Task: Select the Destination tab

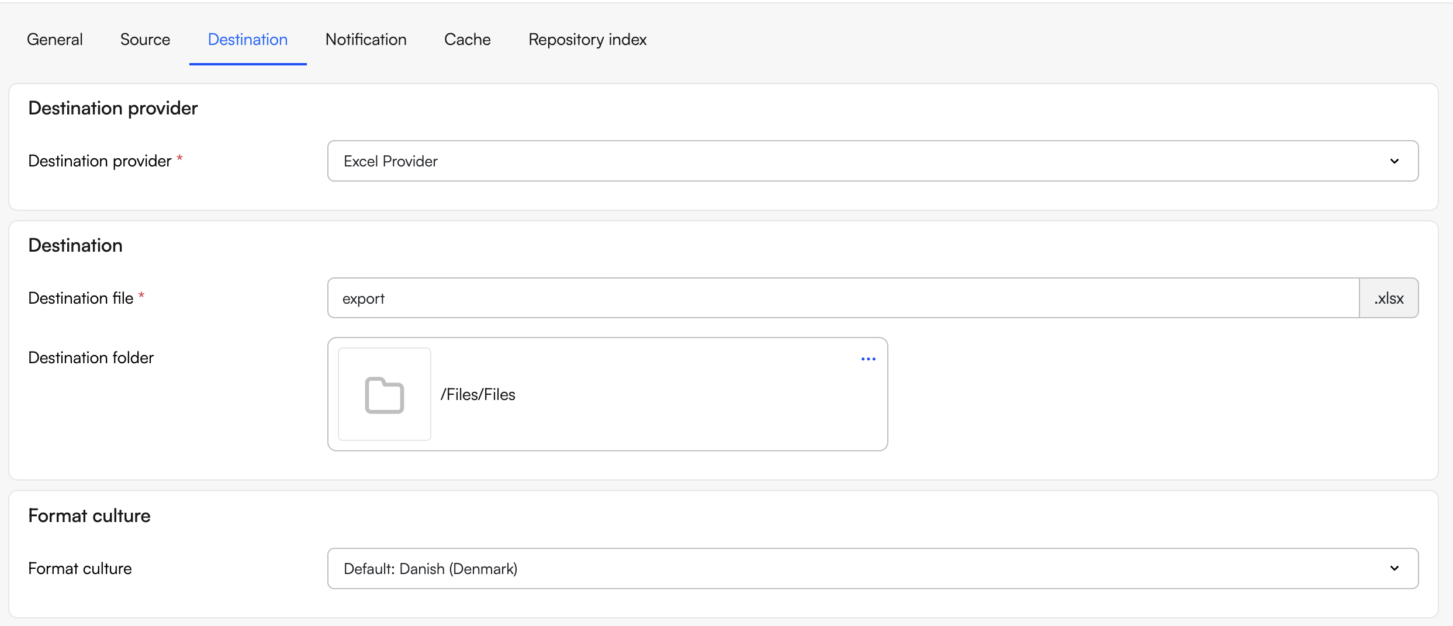Action: 248,40
